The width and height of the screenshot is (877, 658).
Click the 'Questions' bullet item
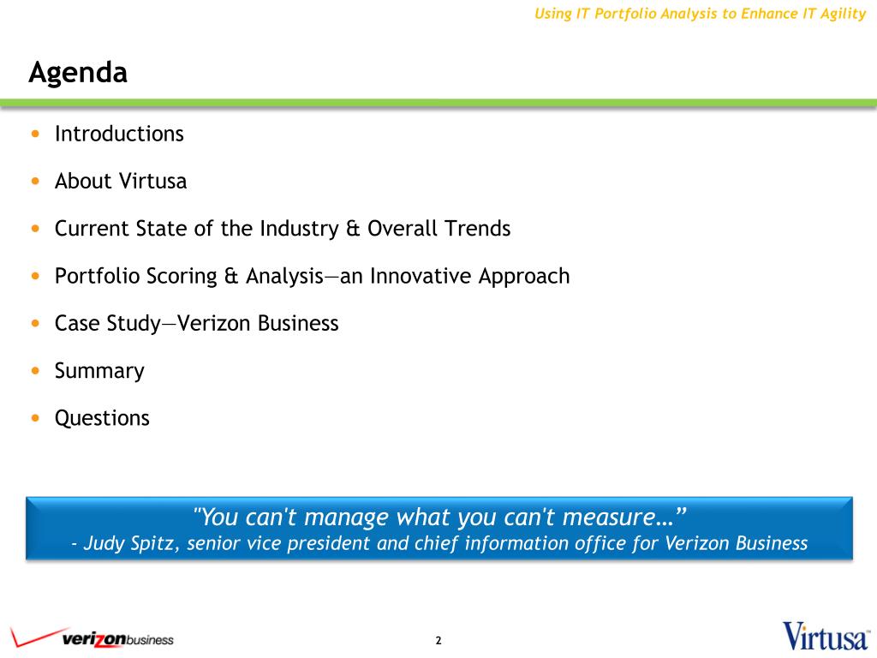click(102, 418)
